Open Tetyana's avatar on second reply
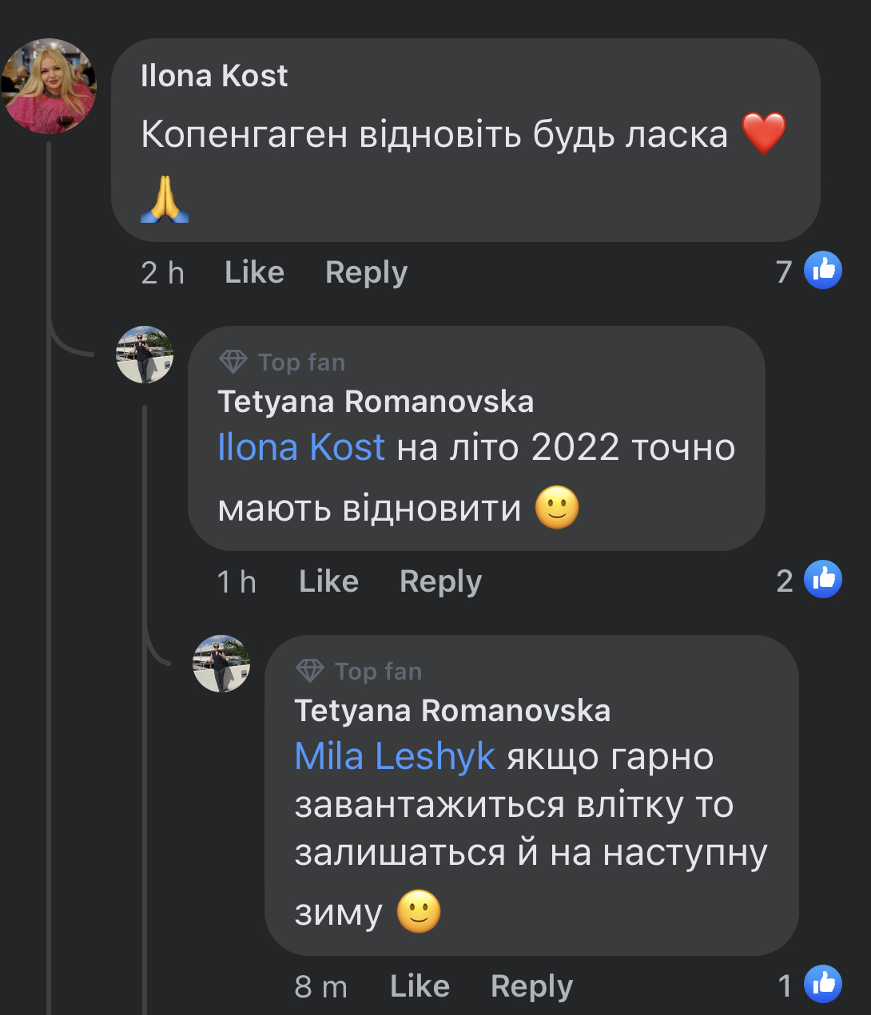871x1015 pixels. pos(221,664)
